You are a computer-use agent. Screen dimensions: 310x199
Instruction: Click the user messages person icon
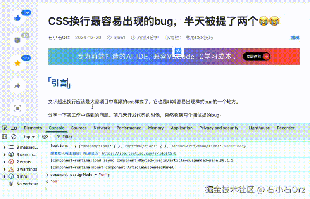(11, 154)
